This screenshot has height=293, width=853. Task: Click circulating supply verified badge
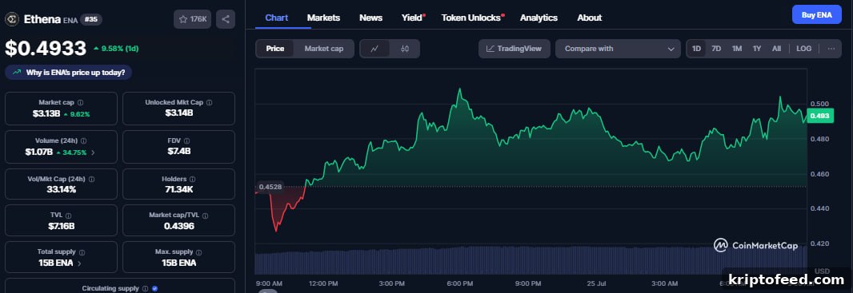(x=155, y=289)
